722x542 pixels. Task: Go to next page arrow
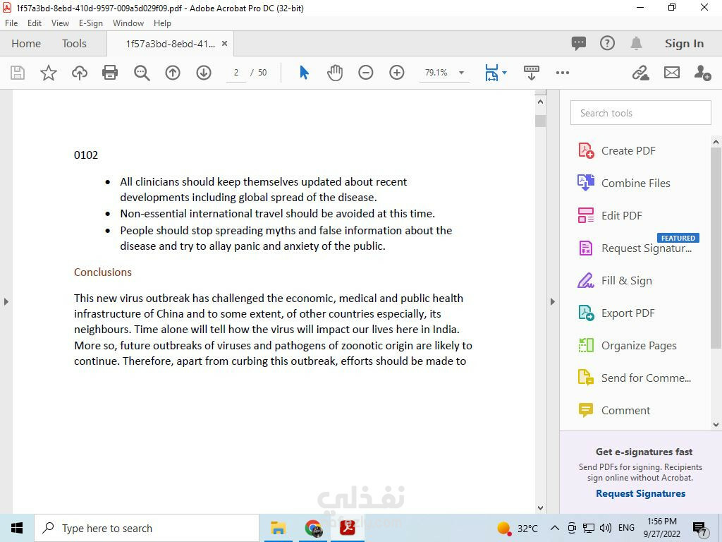tap(204, 73)
